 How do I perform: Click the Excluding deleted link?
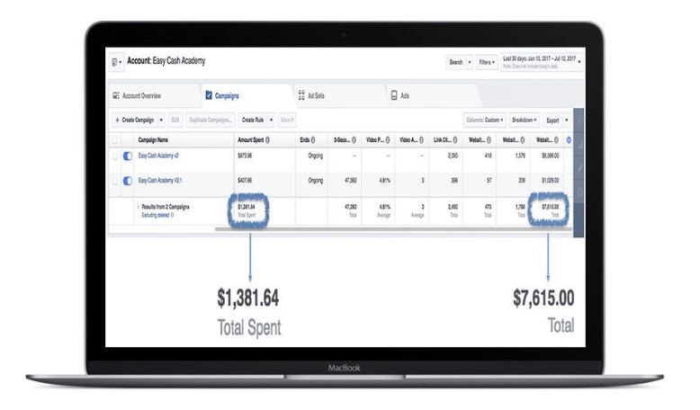pos(156,215)
